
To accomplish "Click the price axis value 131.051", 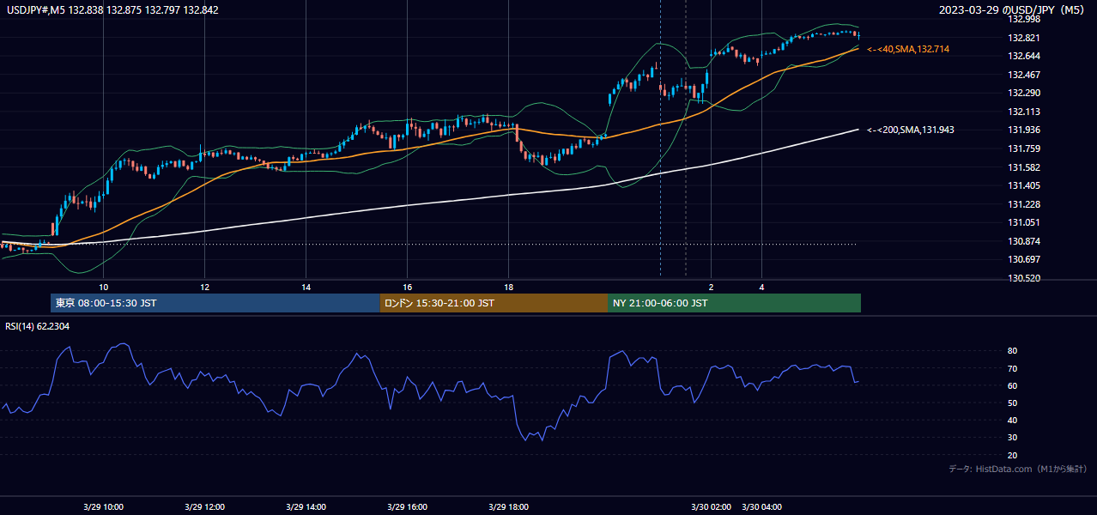I will point(1023,223).
